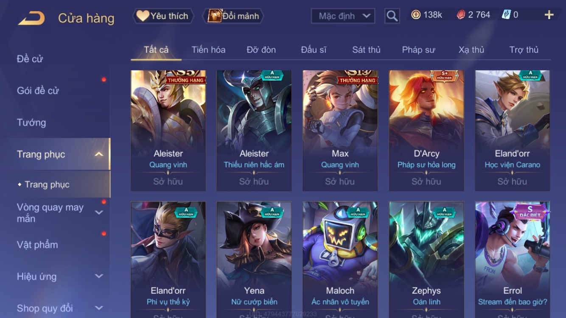Select the Tiến hóa tab
Screen dimensions: 566x318
click(x=208, y=50)
